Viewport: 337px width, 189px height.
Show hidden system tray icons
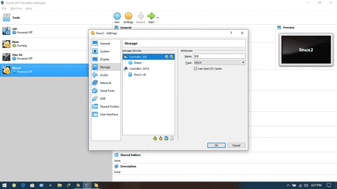click(x=288, y=185)
